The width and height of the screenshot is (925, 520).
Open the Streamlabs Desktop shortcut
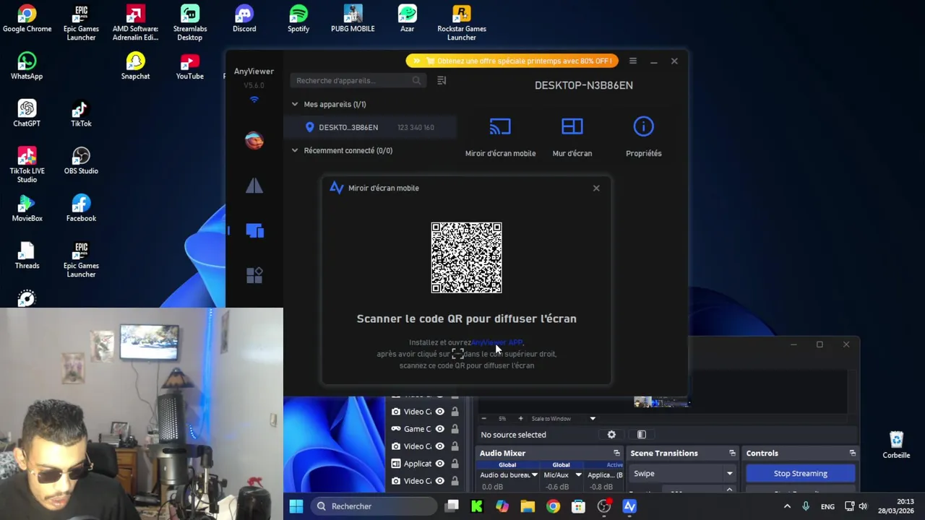pos(189,23)
